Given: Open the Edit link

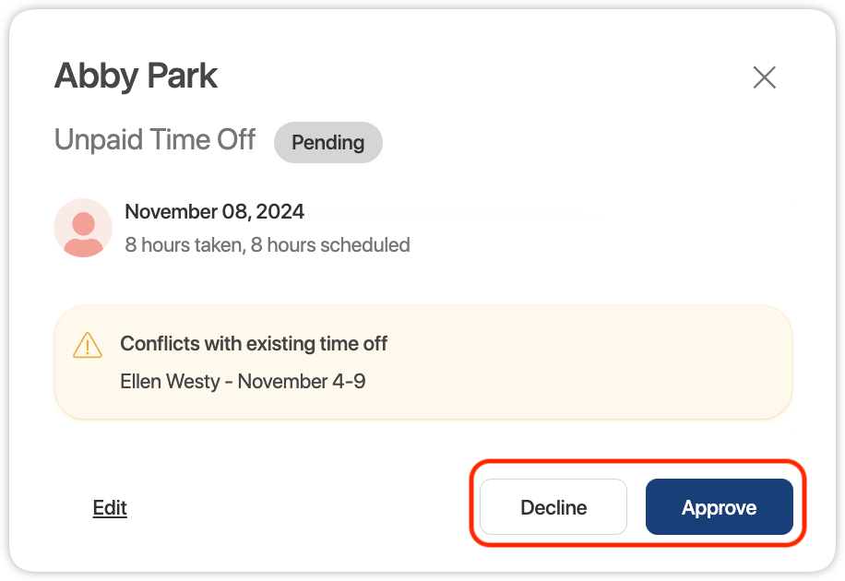Looking at the screenshot, I should (110, 508).
